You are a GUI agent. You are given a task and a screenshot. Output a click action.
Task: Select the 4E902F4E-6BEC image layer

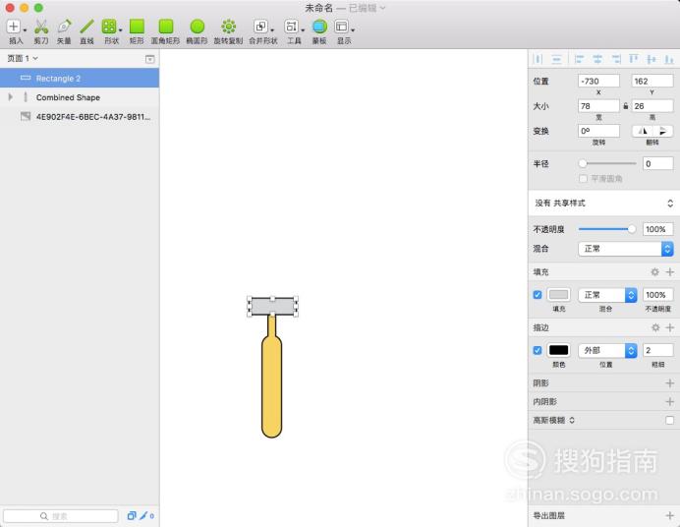click(80, 117)
